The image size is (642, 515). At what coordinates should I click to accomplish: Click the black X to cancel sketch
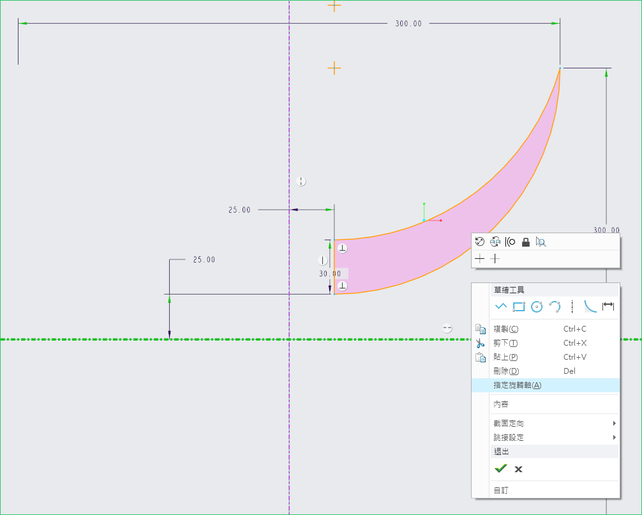(519, 469)
